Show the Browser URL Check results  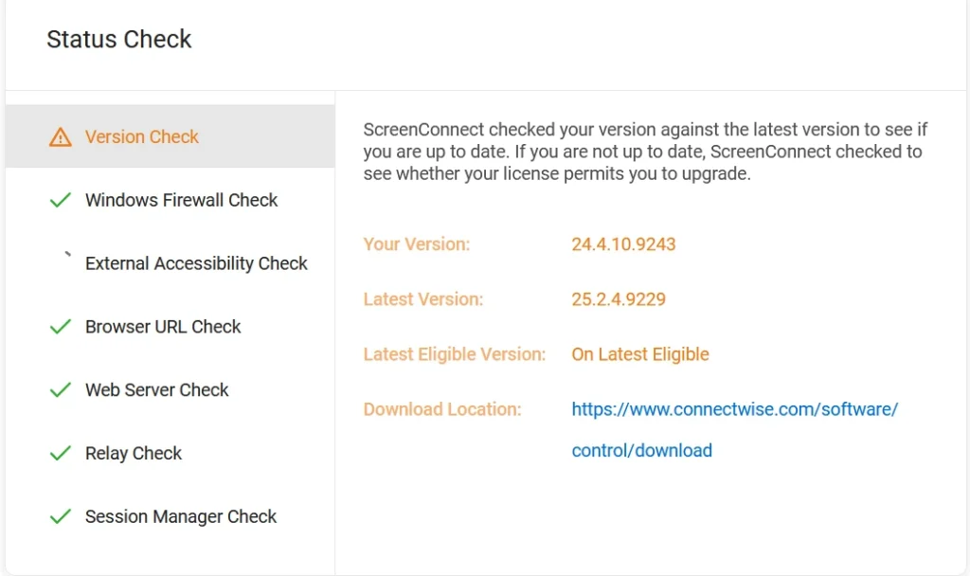click(x=163, y=327)
